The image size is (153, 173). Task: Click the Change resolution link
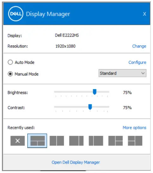139,46
